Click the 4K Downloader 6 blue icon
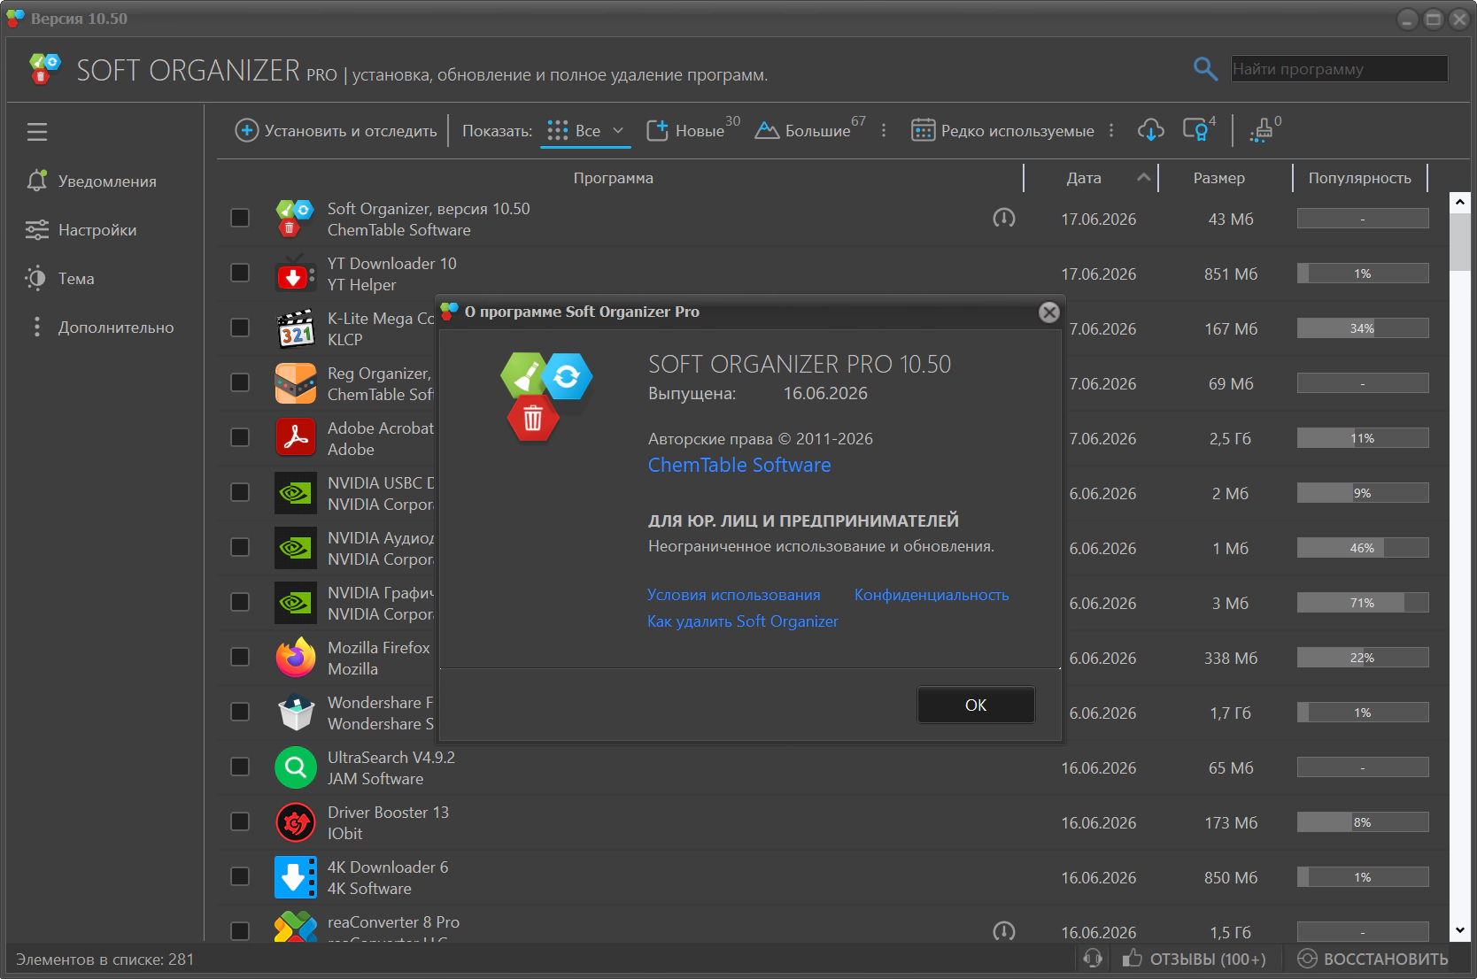 (295, 877)
